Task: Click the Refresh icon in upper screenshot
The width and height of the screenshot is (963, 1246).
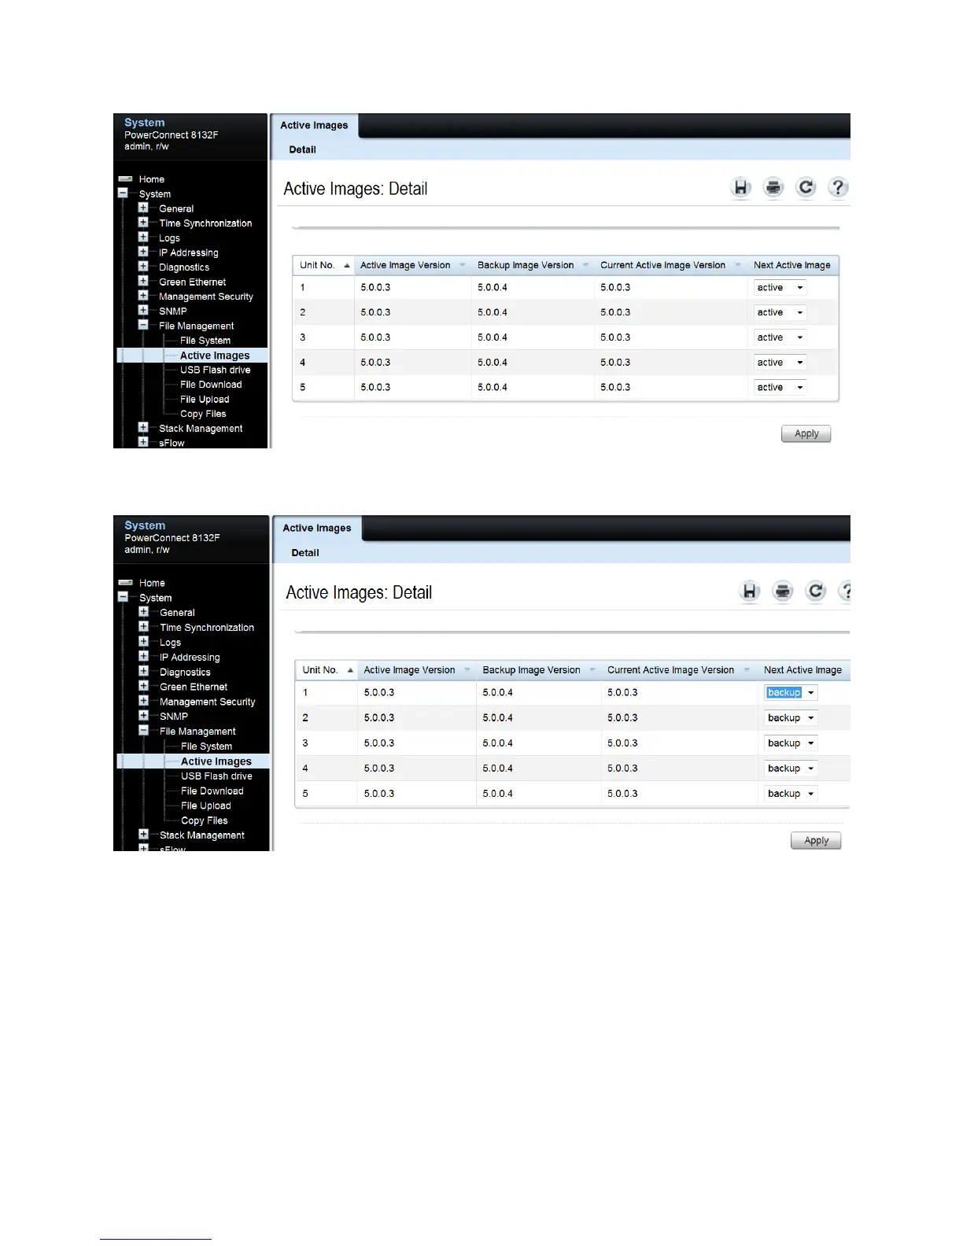Action: pyautogui.click(x=806, y=187)
